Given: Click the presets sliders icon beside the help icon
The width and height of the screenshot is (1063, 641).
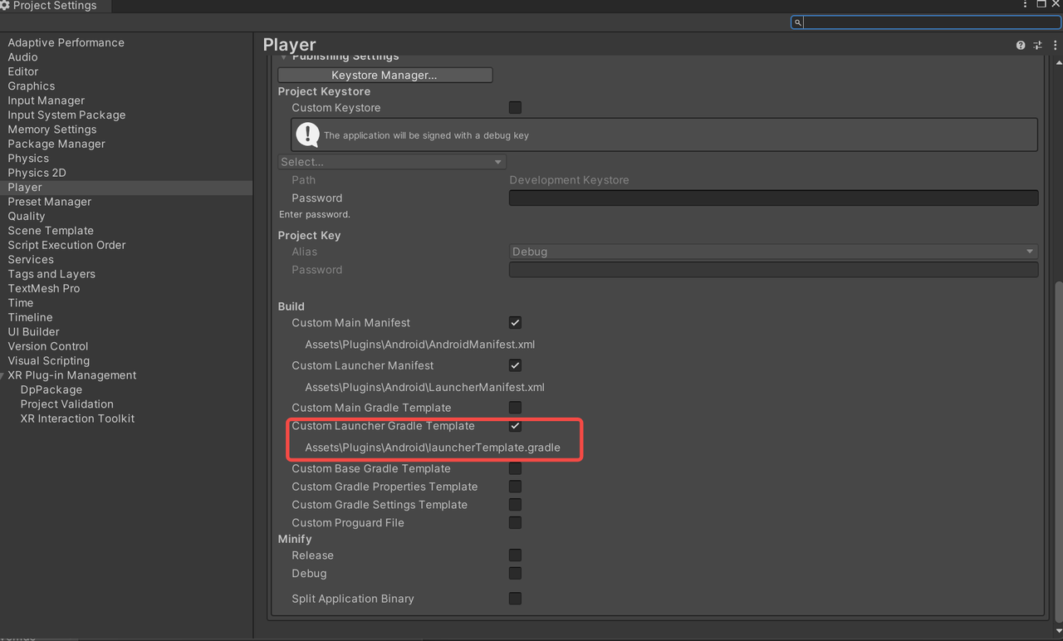Looking at the screenshot, I should (x=1037, y=45).
